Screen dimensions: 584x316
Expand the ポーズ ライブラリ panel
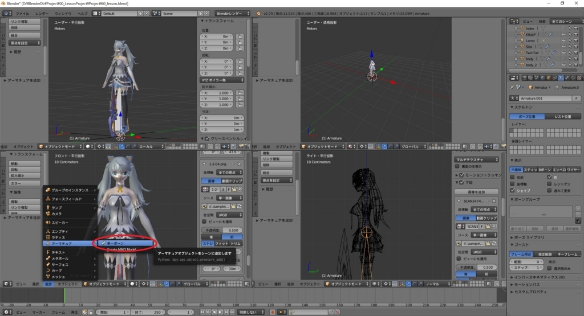point(529,237)
